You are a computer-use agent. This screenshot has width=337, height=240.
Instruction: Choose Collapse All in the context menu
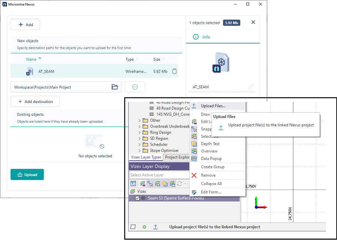(x=218, y=184)
